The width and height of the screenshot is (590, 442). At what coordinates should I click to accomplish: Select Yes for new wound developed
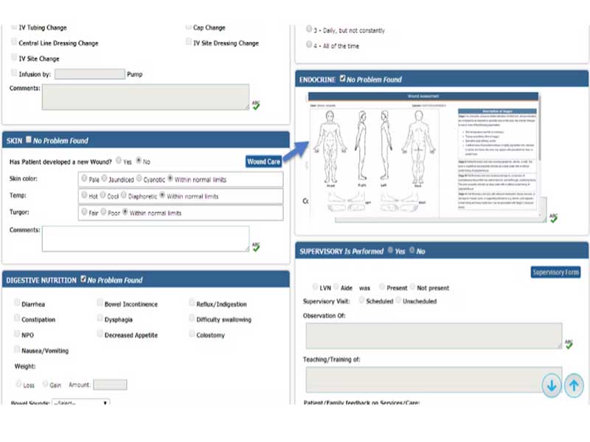pos(119,161)
